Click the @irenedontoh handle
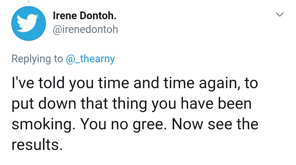Viewport: 296px width, 165px height. click(85, 29)
